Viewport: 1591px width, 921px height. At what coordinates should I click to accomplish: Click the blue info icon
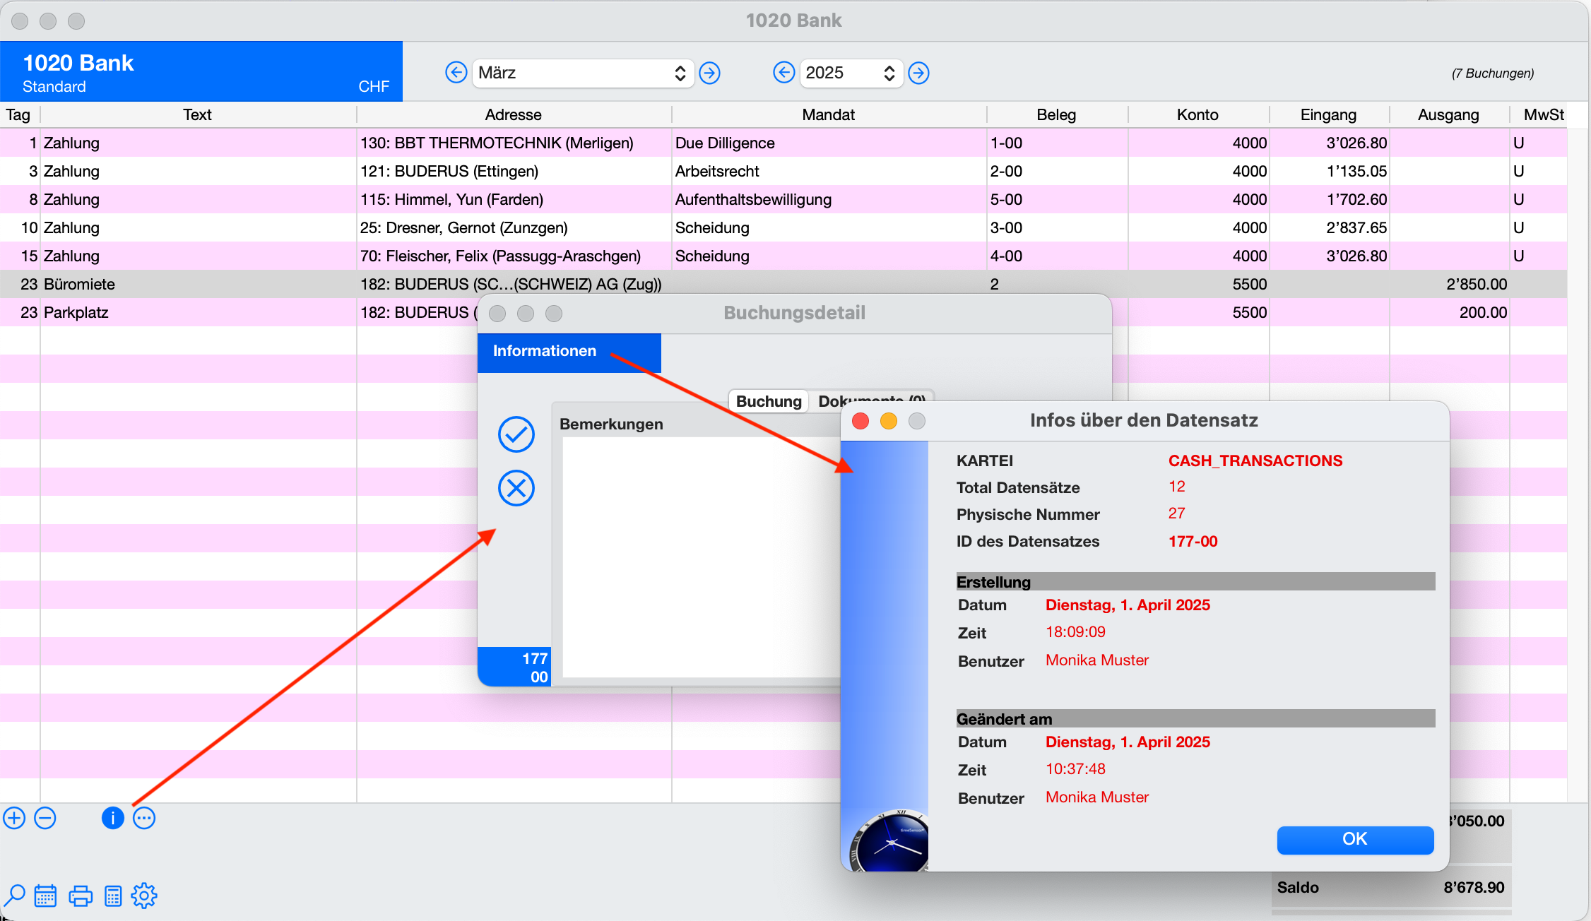pyautogui.click(x=113, y=818)
